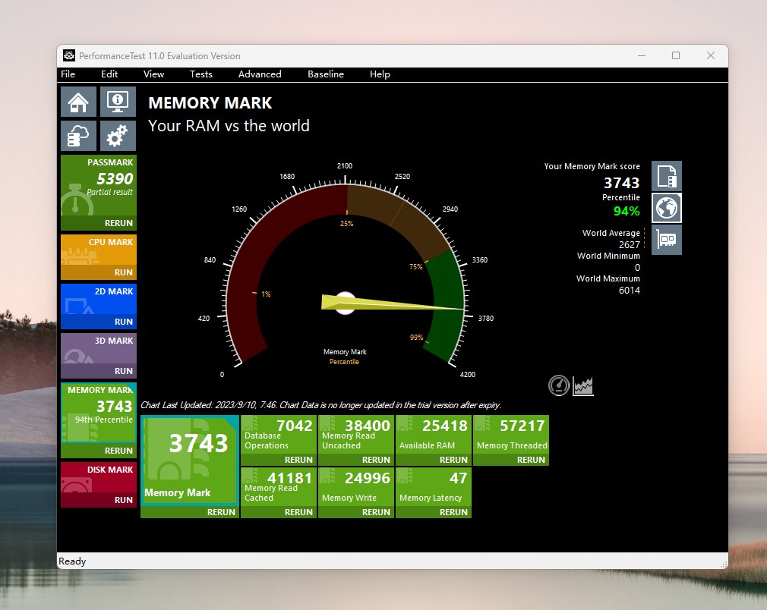The width and height of the screenshot is (767, 610).
Task: Switch to the gauge dial view icon
Action: tap(559, 385)
